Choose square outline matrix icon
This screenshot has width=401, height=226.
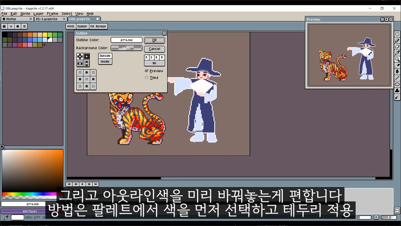[87, 56]
